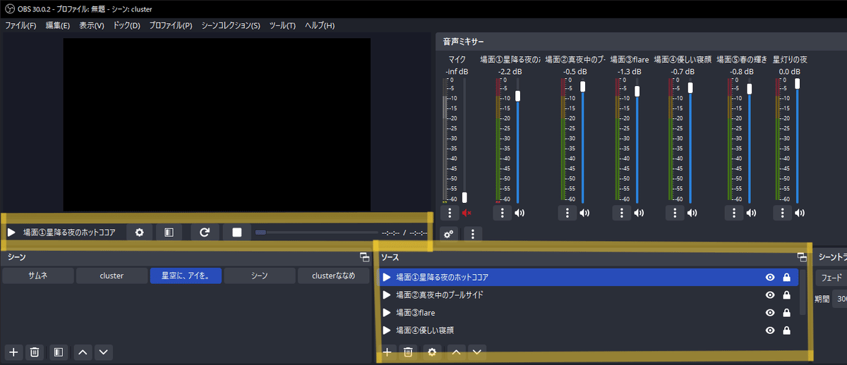Open the ツール(T) menu

coord(283,25)
